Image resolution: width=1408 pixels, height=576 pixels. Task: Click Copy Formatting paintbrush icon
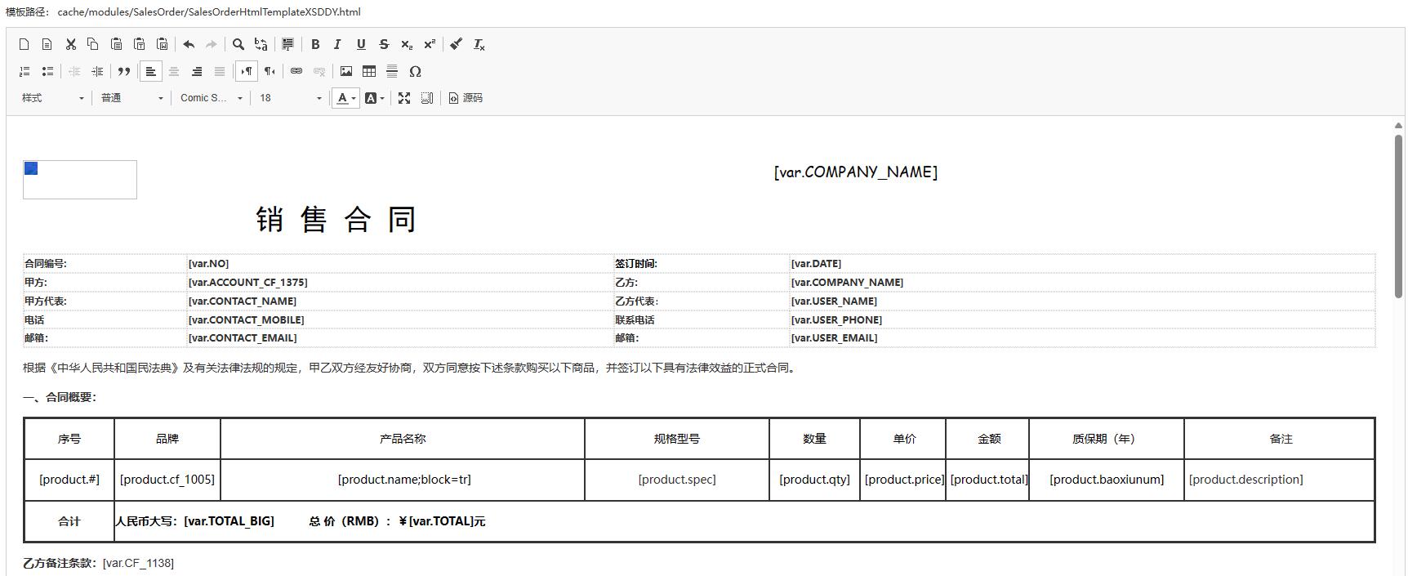pos(456,44)
